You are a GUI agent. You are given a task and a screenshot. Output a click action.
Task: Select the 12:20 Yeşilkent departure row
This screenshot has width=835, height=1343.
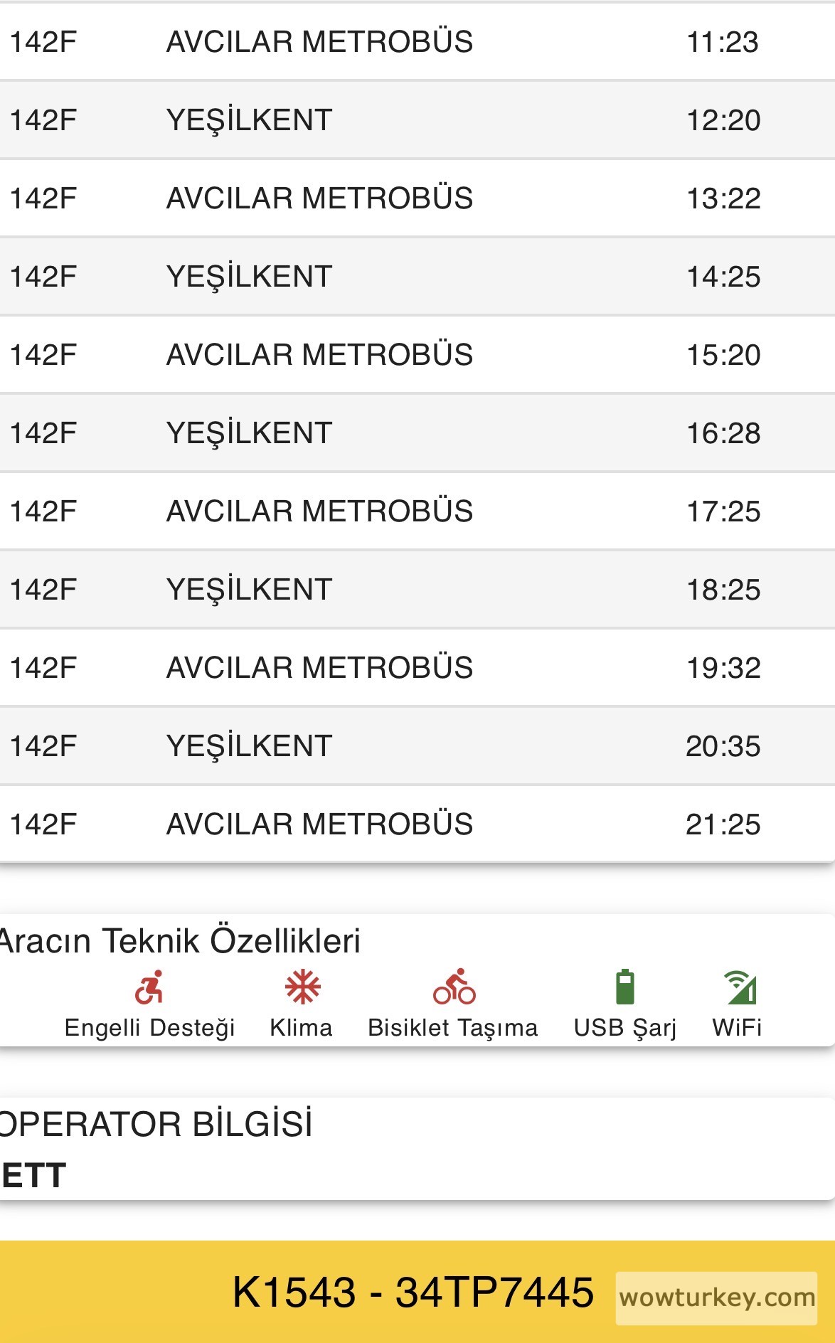click(417, 120)
